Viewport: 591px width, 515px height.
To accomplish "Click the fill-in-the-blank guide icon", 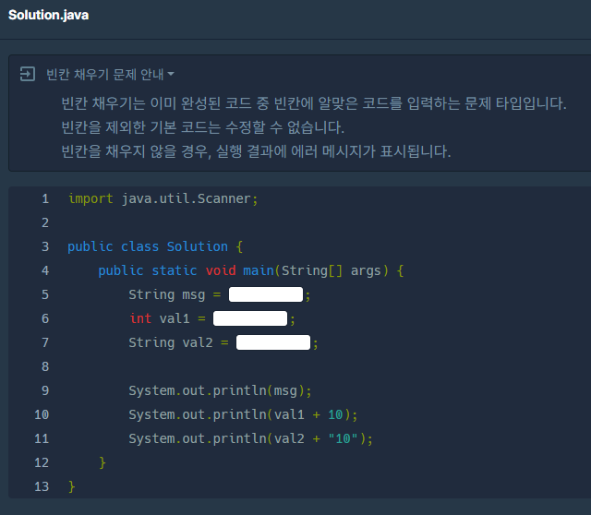I will point(28,74).
